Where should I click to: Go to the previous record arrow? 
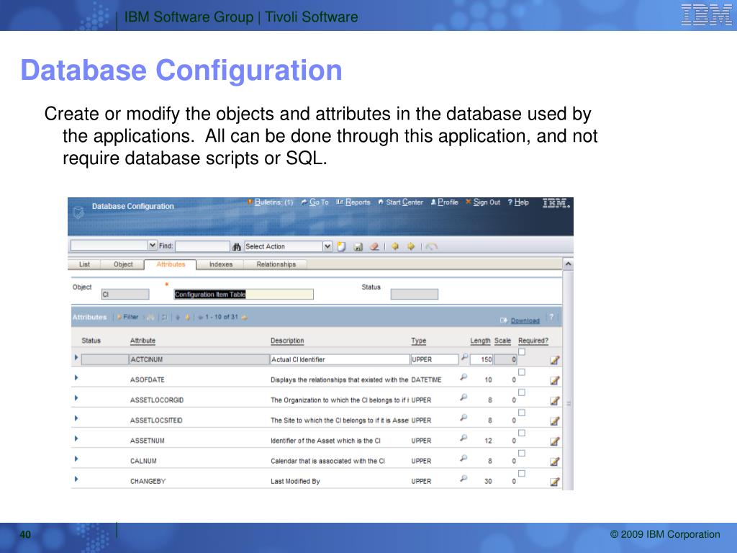(395, 246)
